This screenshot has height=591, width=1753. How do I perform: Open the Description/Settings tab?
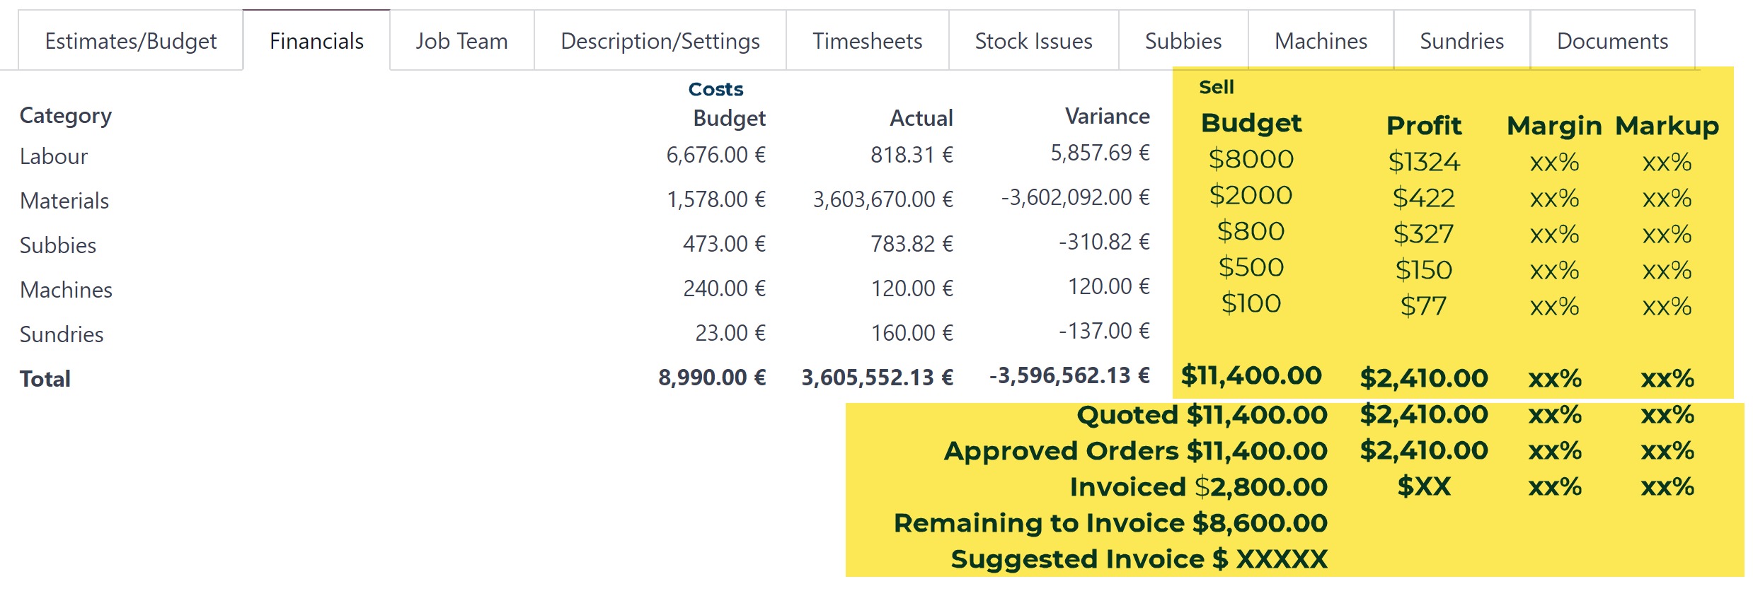[x=660, y=41]
